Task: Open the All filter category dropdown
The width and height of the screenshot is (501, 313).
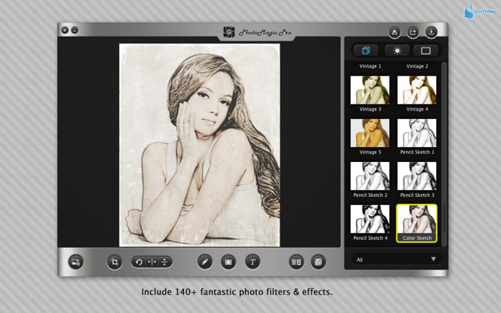Action: (x=396, y=259)
